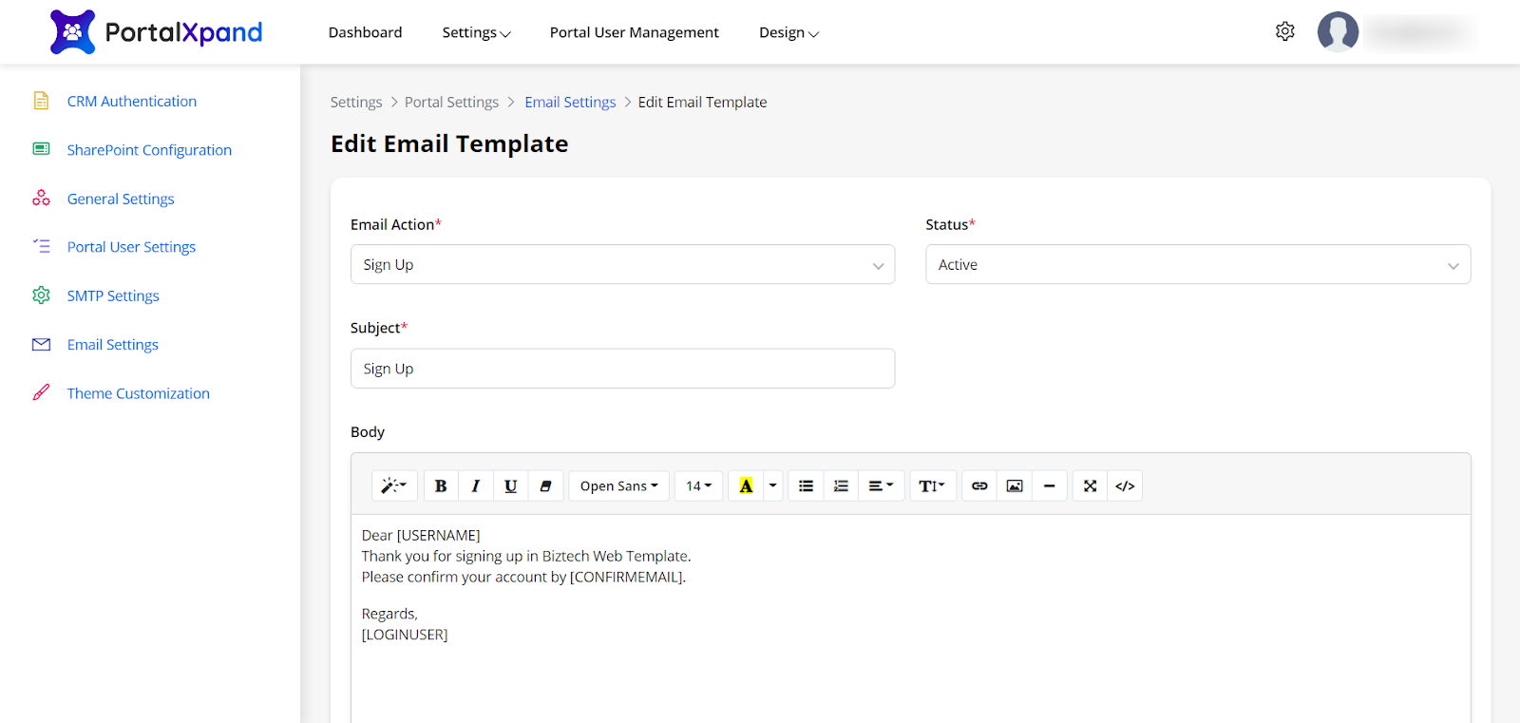The width and height of the screenshot is (1520, 723).
Task: Apply italic formatting in body editor
Action: tap(476, 485)
